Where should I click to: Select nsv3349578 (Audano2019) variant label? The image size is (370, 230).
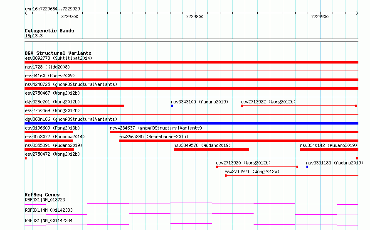[x=202, y=145]
